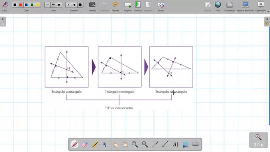The width and height of the screenshot is (270, 152).
Task: Select the open hand scroll tool
Action: click(x=125, y=144)
